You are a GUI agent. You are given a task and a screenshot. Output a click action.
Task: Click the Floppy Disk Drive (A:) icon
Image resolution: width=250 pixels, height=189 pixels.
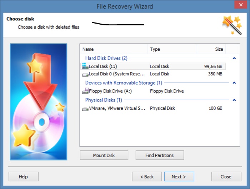coord(85,91)
